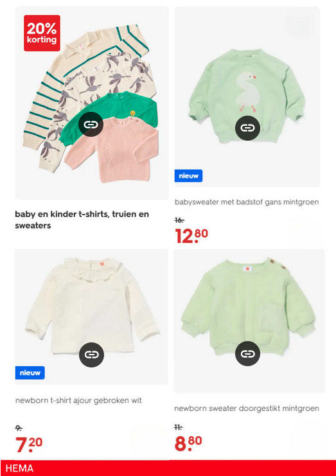Open newborn sweater doorgestikt mintgroen title
Image resolution: width=336 pixels, height=476 pixels.
pyautogui.click(x=247, y=409)
